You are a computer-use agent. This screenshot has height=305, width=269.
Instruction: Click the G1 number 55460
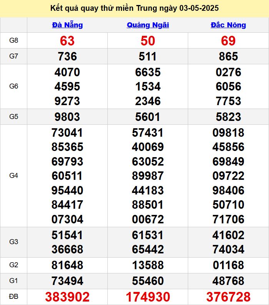pos(148,281)
